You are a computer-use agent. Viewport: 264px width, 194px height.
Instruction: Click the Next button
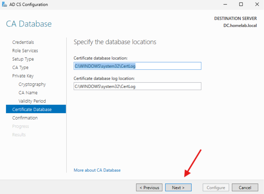[178, 187]
